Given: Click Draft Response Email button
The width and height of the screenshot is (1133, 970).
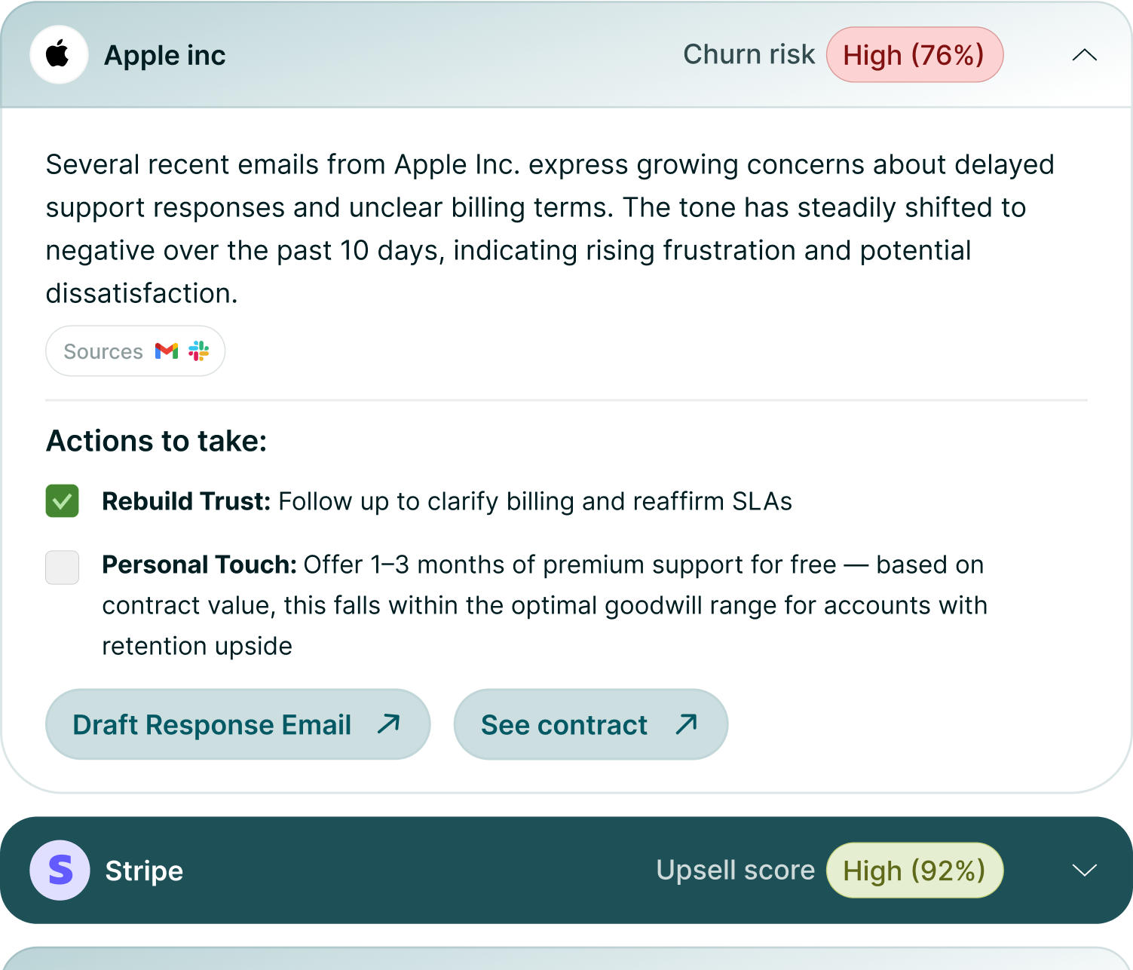Looking at the screenshot, I should click(x=238, y=724).
